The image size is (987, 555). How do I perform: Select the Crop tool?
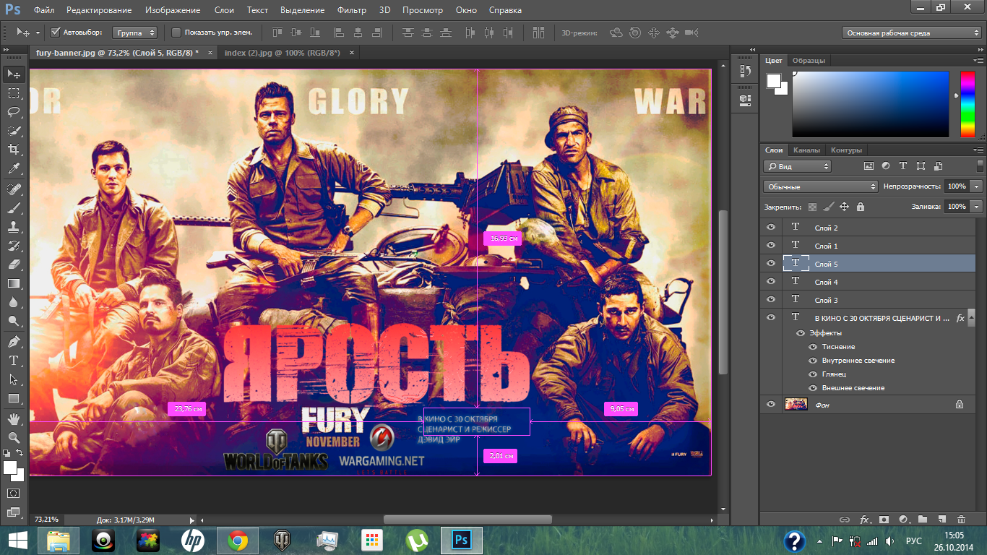(14, 150)
